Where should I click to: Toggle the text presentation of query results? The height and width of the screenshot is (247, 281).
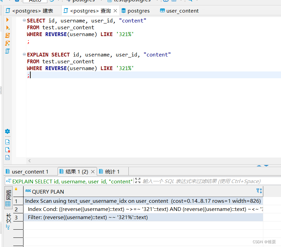(7, 218)
